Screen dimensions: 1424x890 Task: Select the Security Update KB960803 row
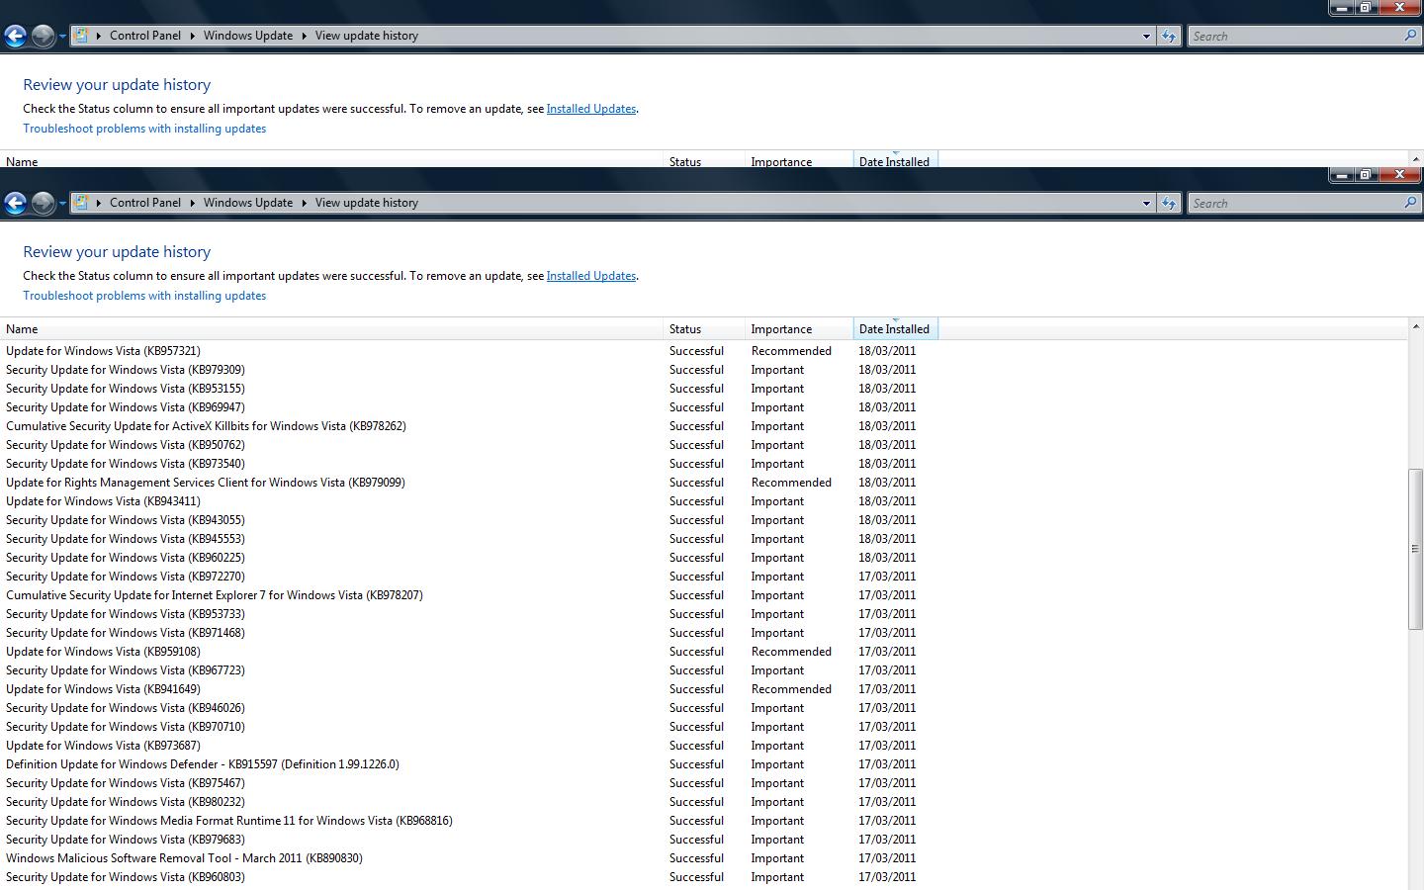click(x=703, y=877)
